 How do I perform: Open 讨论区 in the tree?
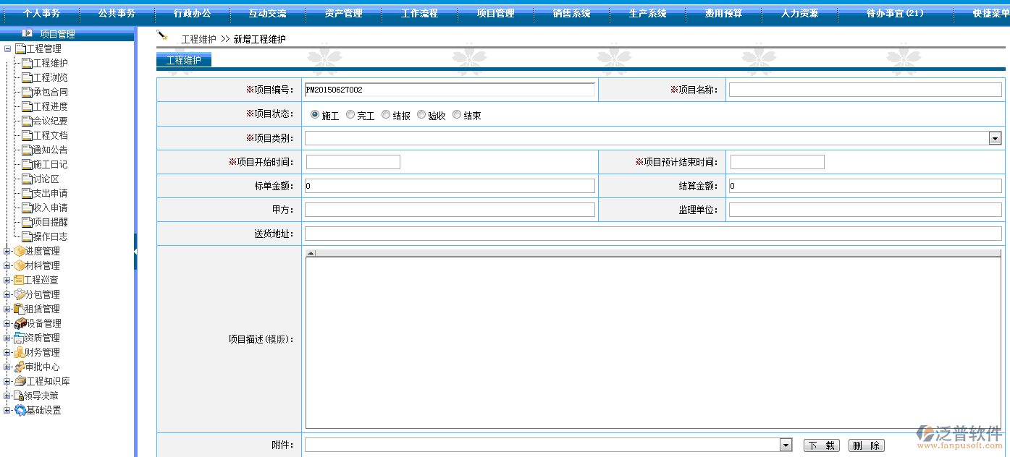[x=46, y=179]
